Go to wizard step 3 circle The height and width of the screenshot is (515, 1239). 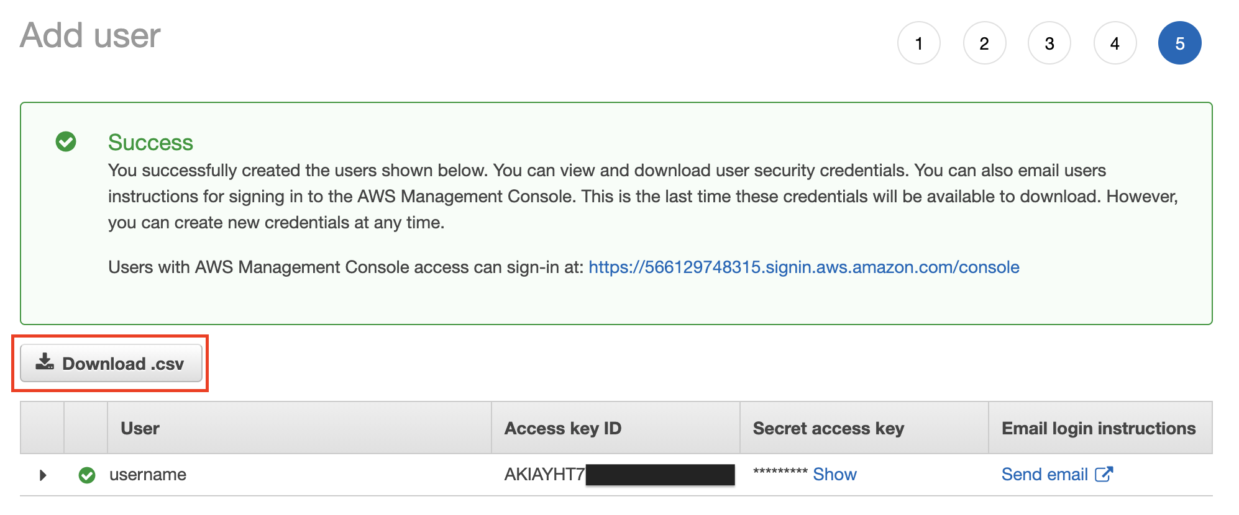point(1049,43)
